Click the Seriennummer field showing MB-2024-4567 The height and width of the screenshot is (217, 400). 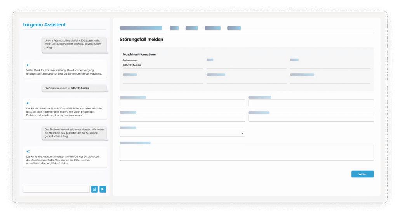pyautogui.click(x=162, y=65)
